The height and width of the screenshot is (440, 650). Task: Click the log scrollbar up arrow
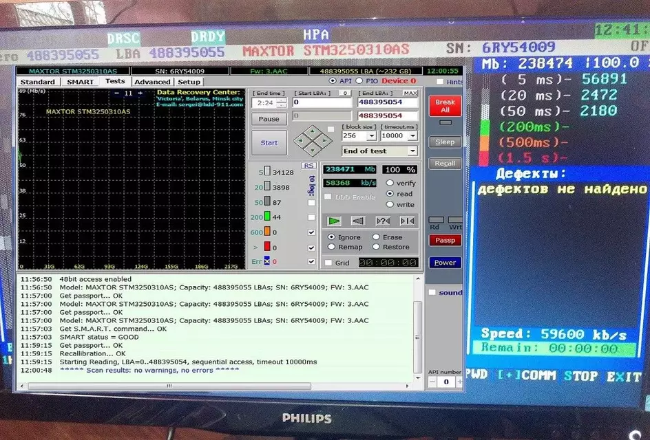pos(417,279)
